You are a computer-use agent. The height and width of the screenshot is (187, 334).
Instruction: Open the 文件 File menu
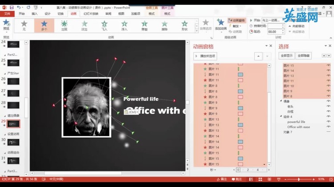(x=7, y=14)
